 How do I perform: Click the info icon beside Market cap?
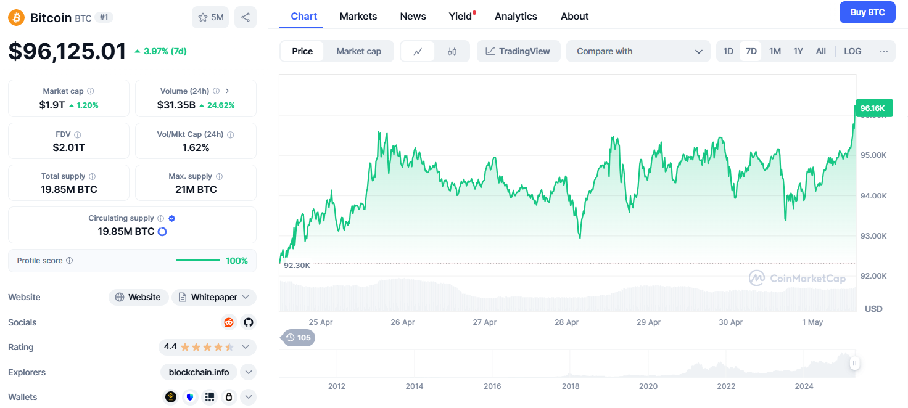click(x=91, y=91)
